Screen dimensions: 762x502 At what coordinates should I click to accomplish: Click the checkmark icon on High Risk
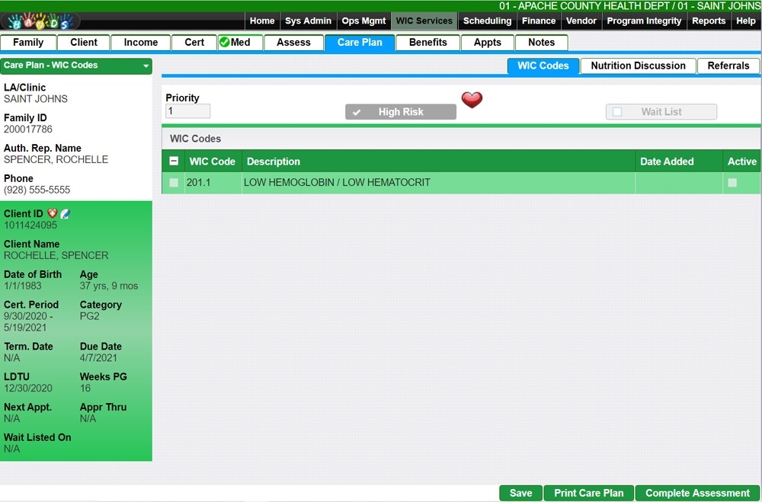357,113
